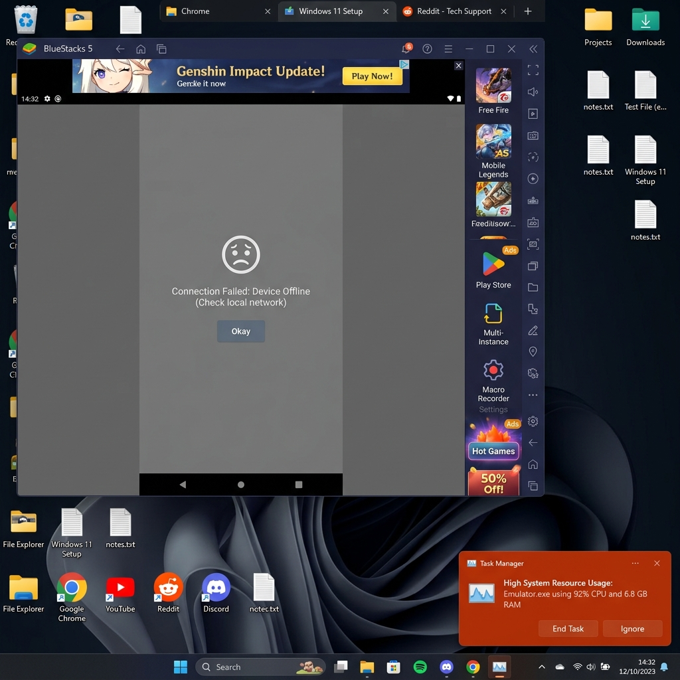Click the 50% Off promo

tap(493, 481)
